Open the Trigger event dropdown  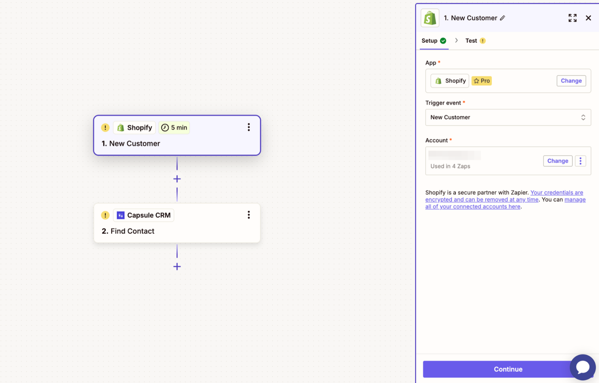coord(508,118)
